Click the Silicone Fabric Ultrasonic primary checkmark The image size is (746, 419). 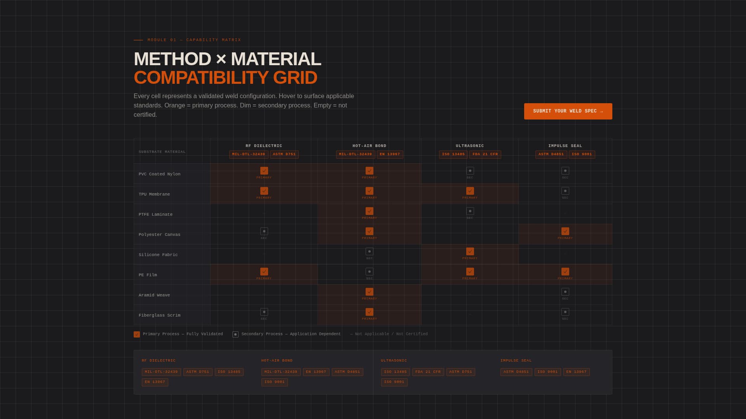point(469,251)
